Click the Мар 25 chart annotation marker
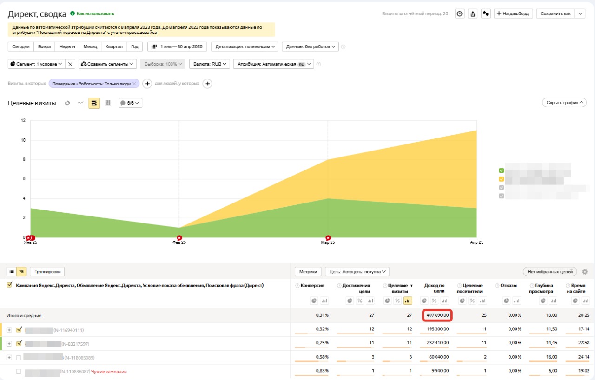The image size is (595, 380). pos(328,237)
